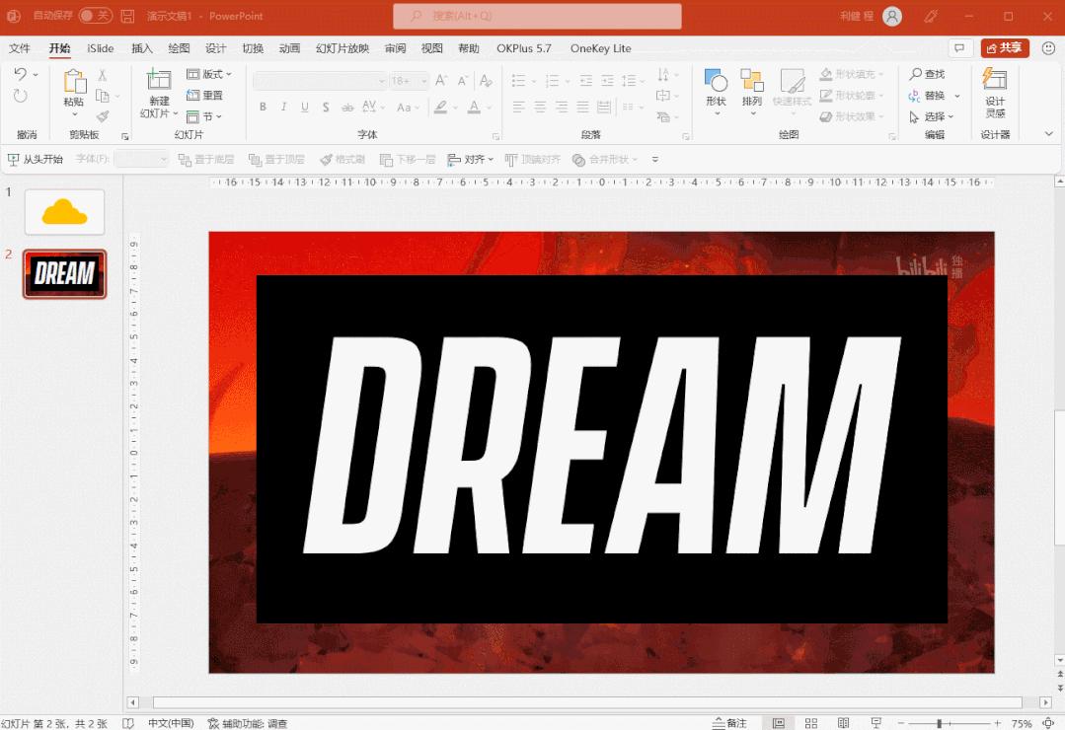Click the zoom slider in status bar
The height and width of the screenshot is (730, 1065).
939,723
